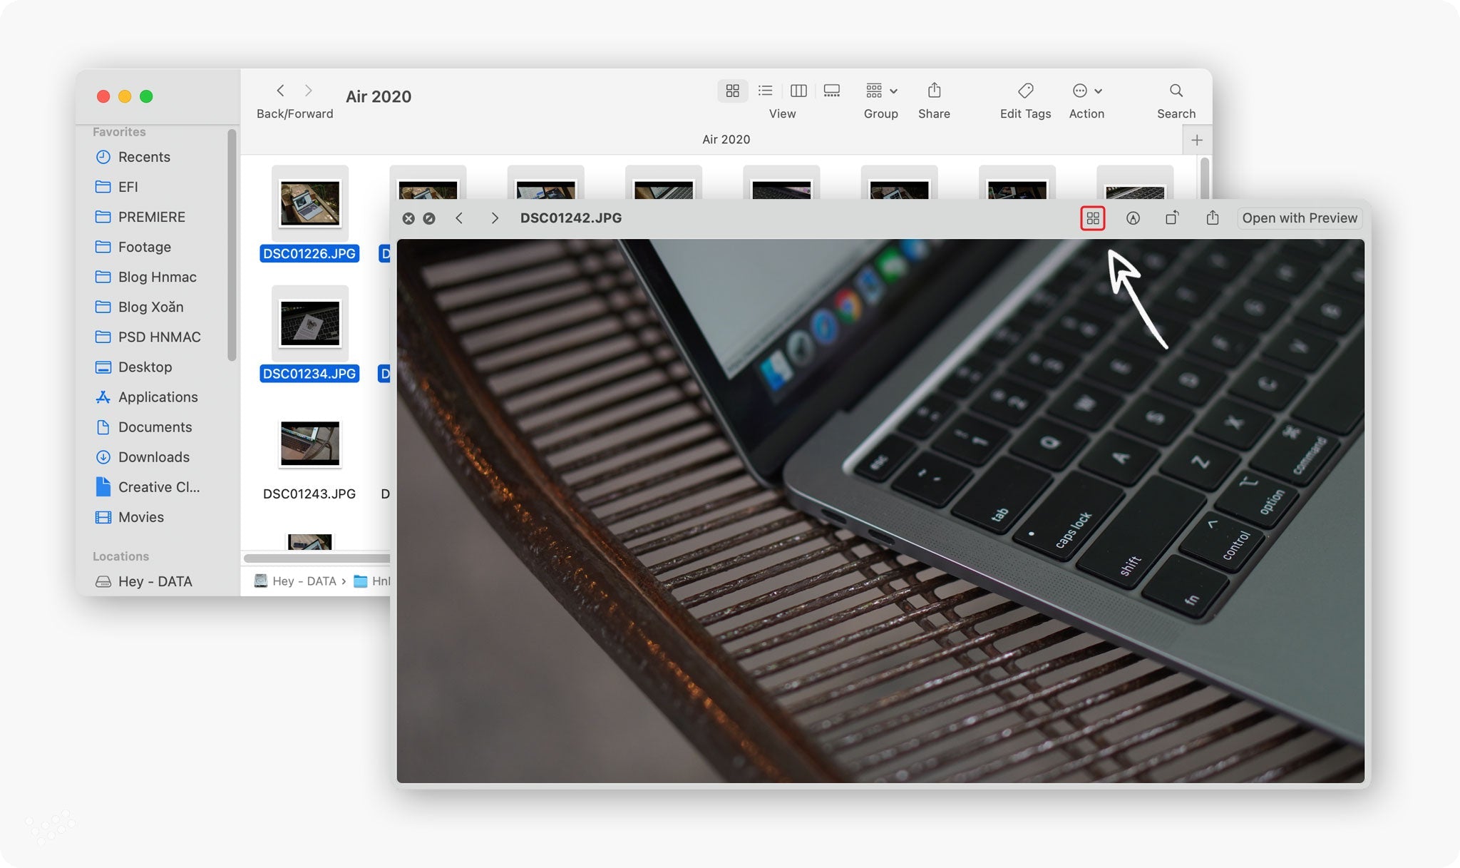Select the Recents item in sidebar
The width and height of the screenshot is (1460, 868).
pos(143,157)
